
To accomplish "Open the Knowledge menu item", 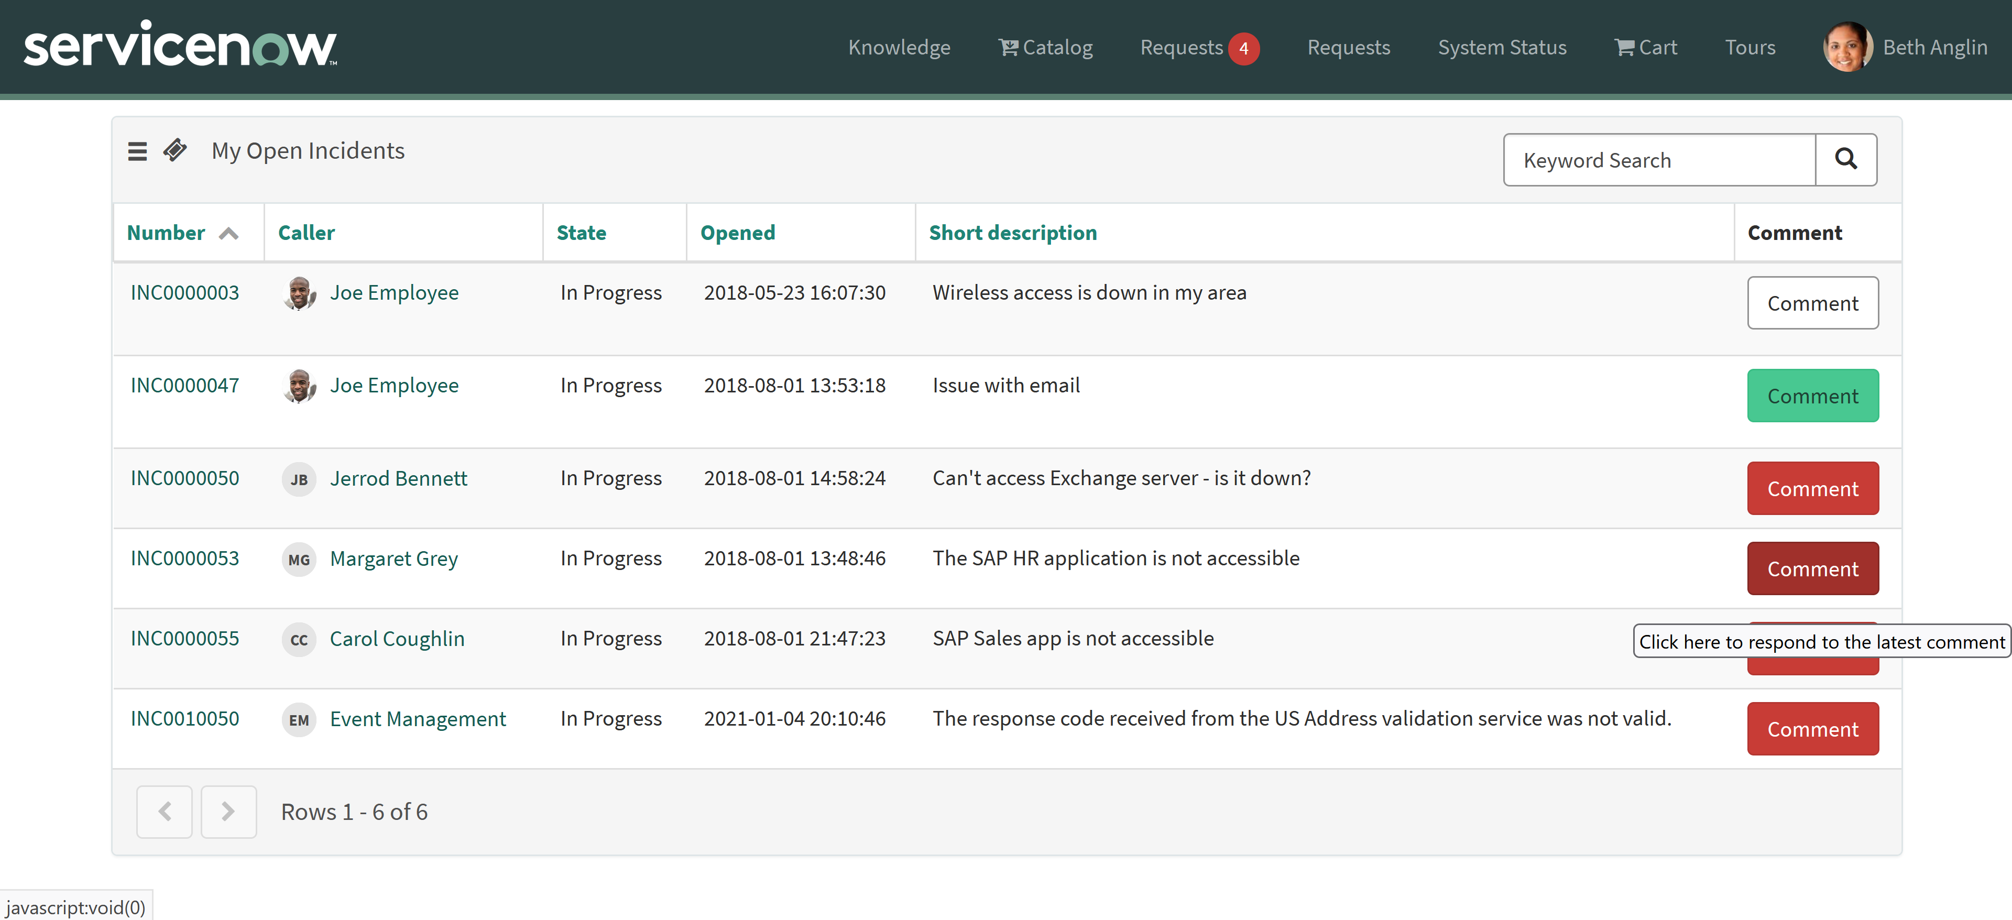I will pos(899,47).
